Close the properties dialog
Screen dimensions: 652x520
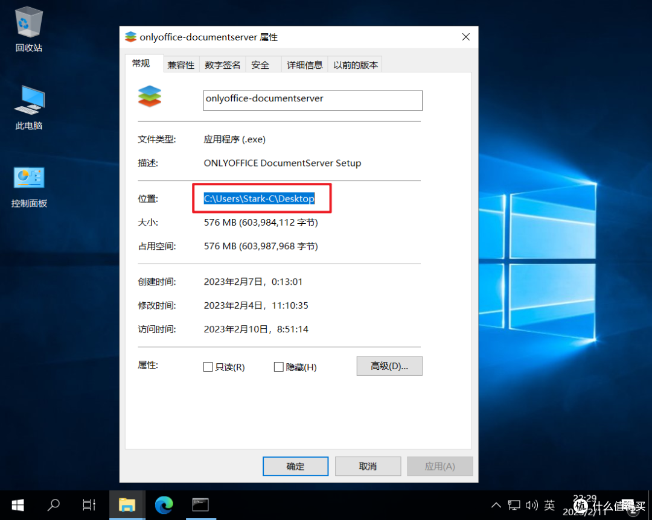(465, 37)
